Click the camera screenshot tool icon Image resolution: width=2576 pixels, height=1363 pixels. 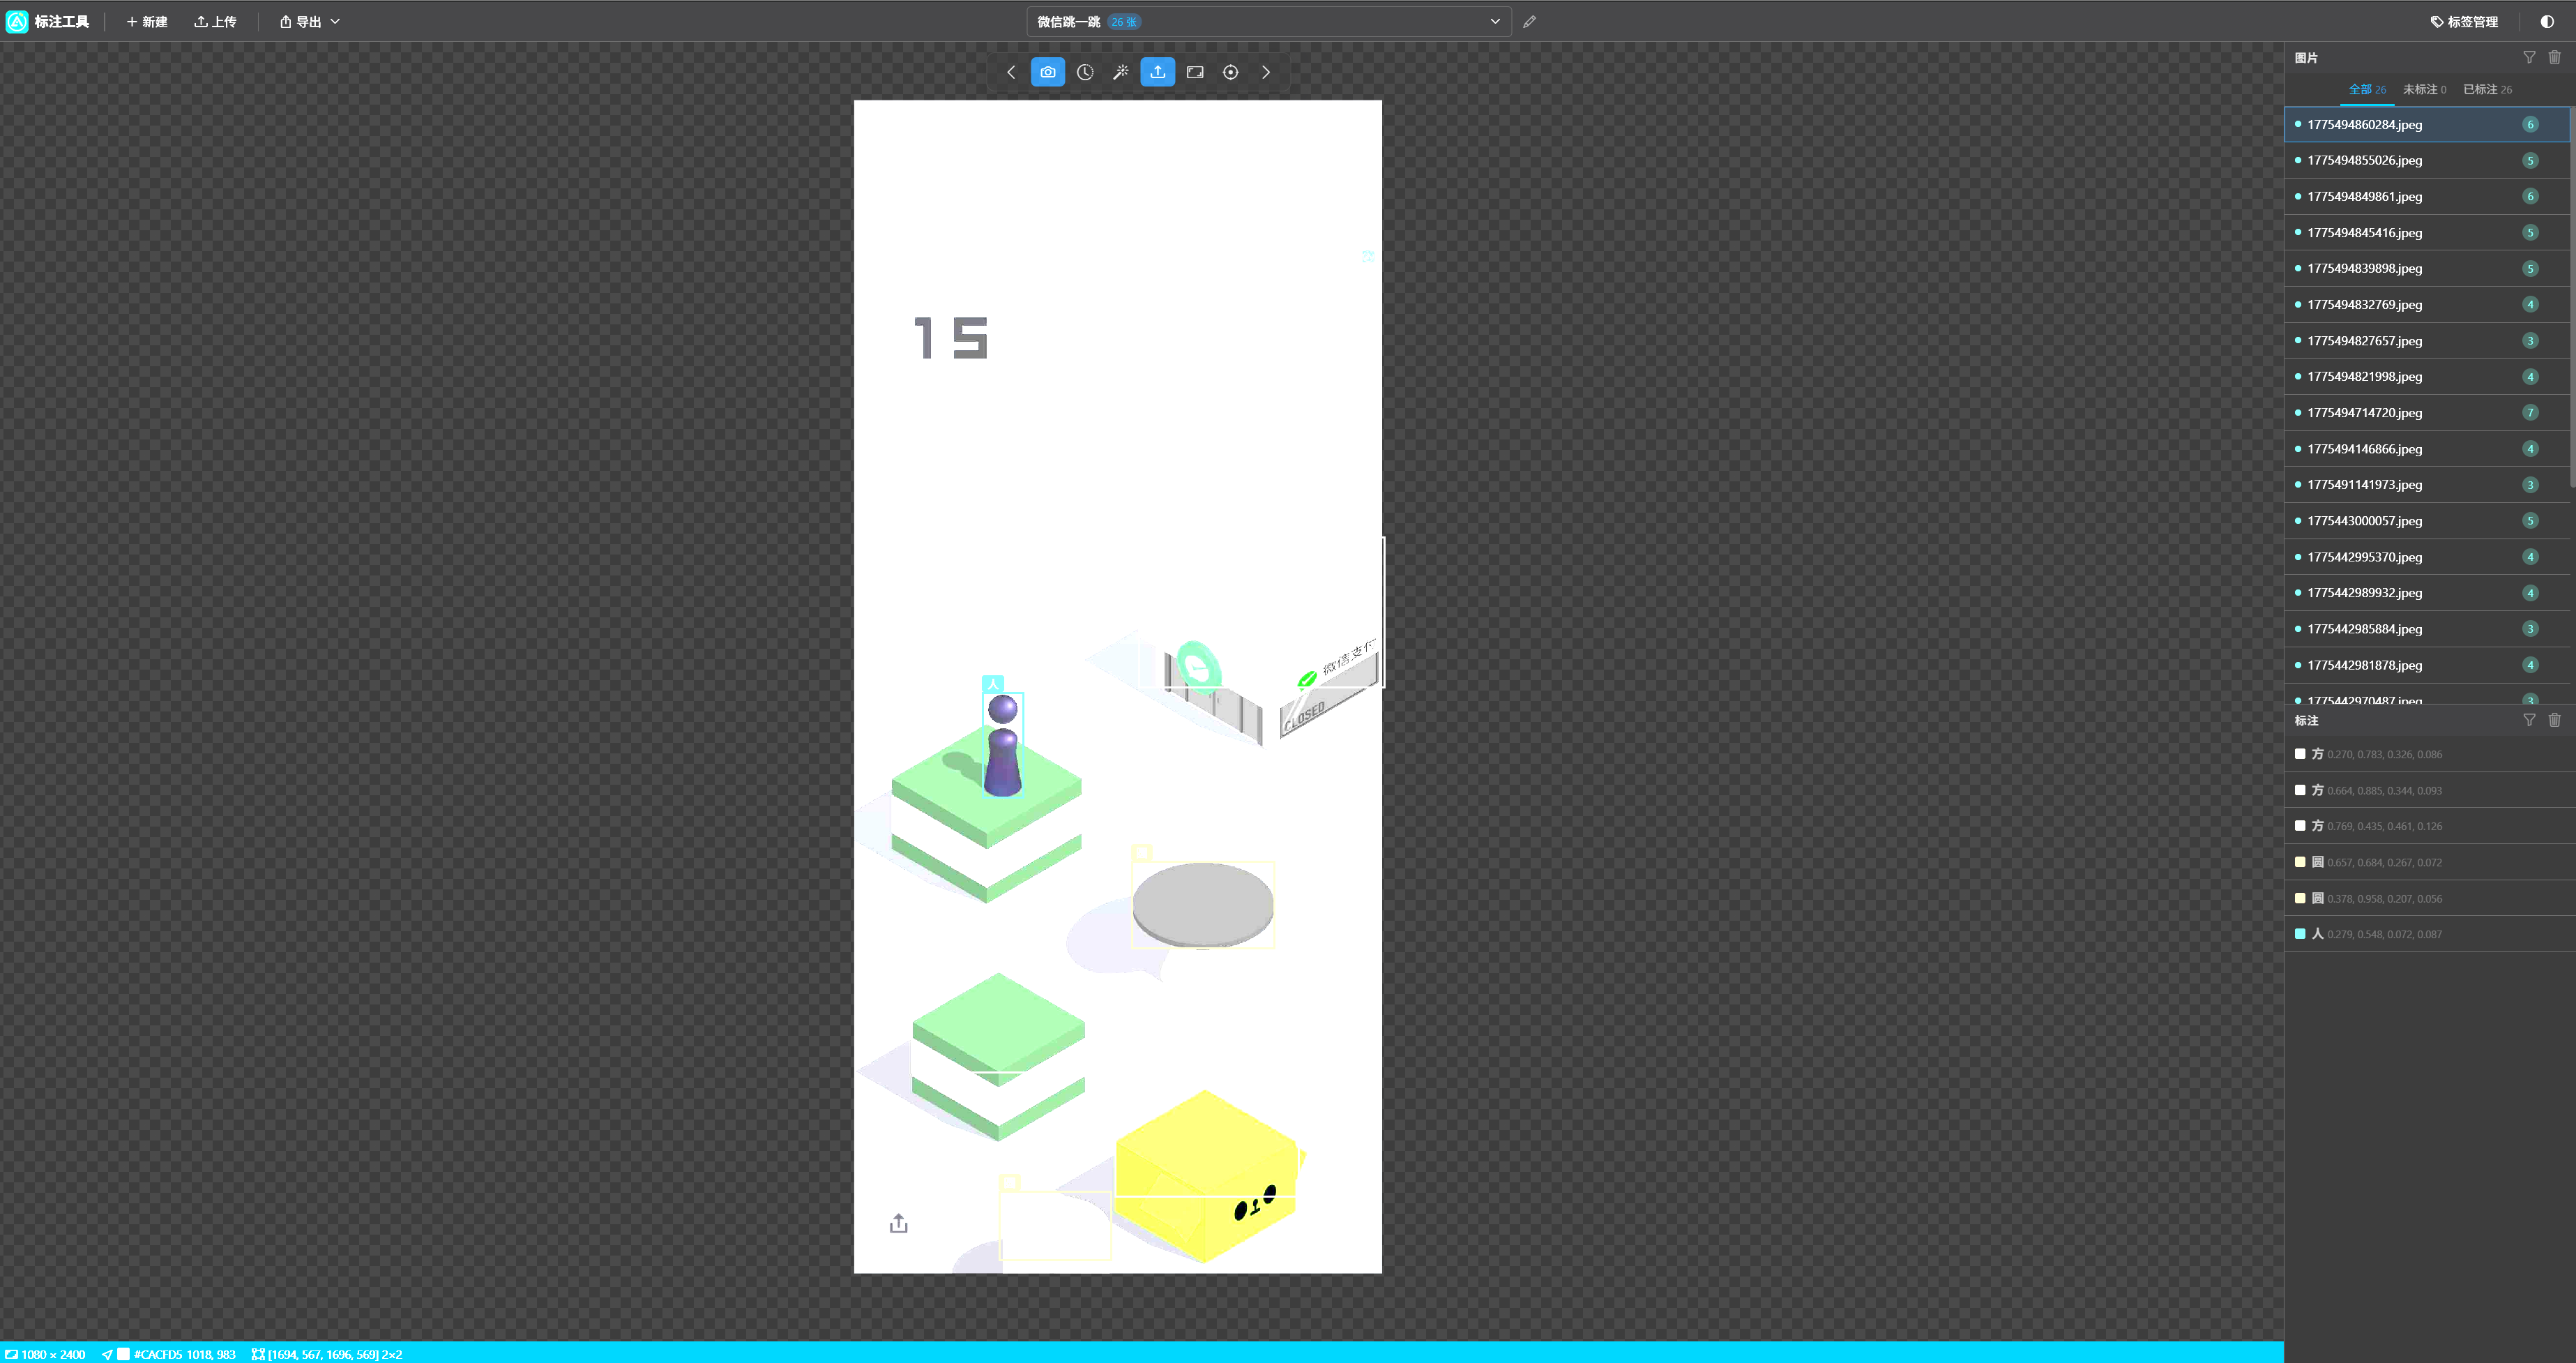(1047, 72)
